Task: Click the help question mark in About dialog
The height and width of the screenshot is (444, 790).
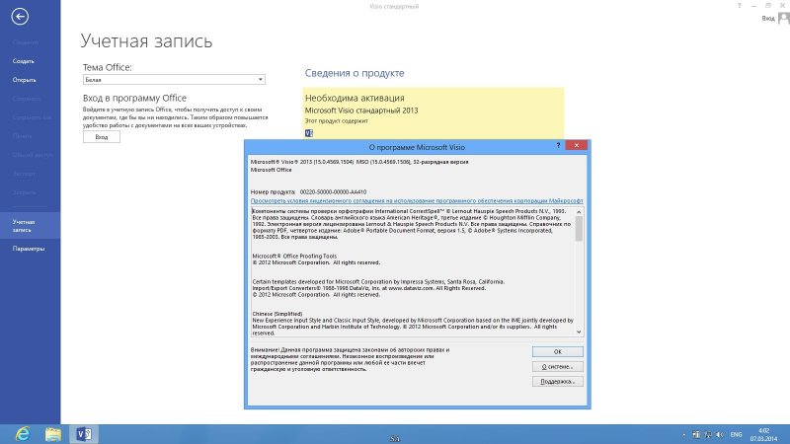Action: pyautogui.click(x=558, y=145)
